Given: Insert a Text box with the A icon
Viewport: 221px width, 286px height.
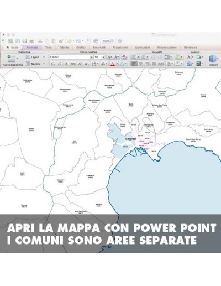Looking at the screenshot, I should point(189,57).
